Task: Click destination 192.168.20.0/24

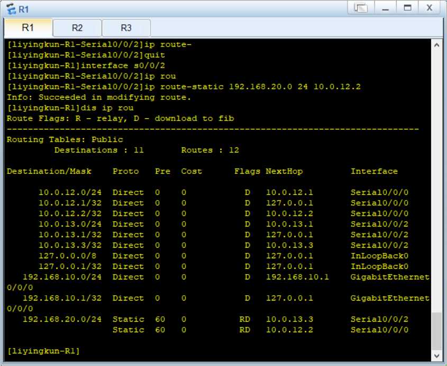Action: click(62, 319)
